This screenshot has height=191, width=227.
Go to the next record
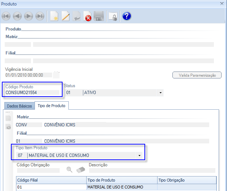(28, 16)
